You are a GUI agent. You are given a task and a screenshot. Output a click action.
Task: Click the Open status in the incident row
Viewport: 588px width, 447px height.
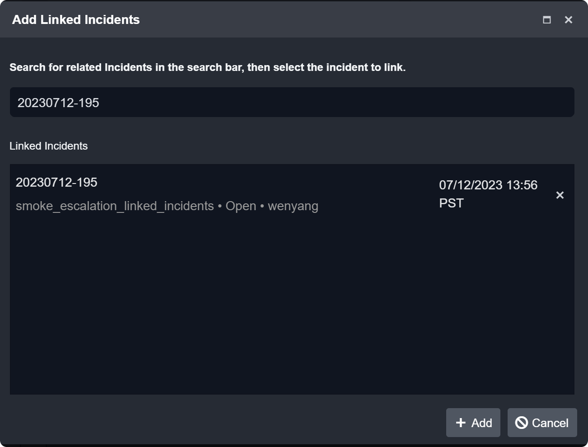[241, 206]
